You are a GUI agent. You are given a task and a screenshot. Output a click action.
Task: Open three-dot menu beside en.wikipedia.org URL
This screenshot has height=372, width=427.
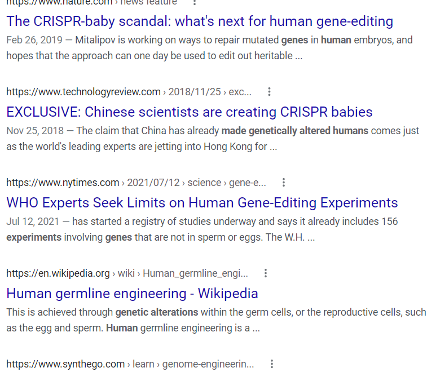point(266,273)
